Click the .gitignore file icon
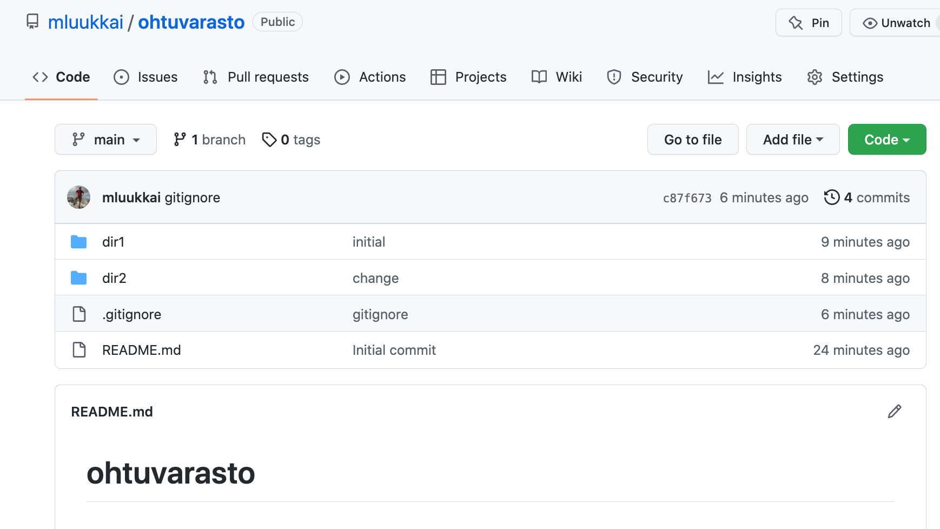Screen dimensions: 940x529 click(x=79, y=314)
